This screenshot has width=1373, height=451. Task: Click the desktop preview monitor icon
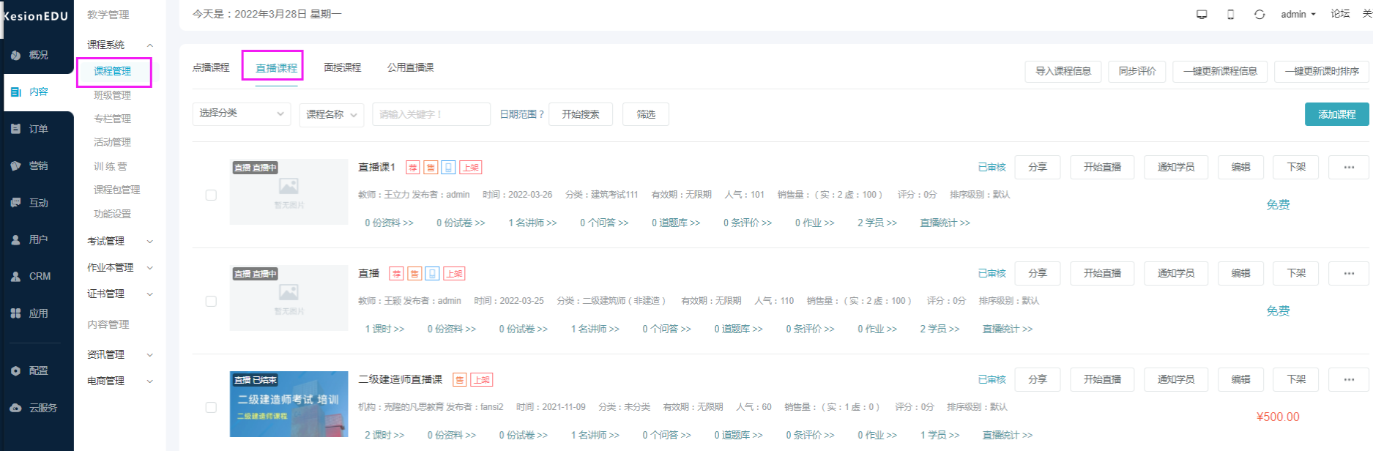coord(1202,15)
